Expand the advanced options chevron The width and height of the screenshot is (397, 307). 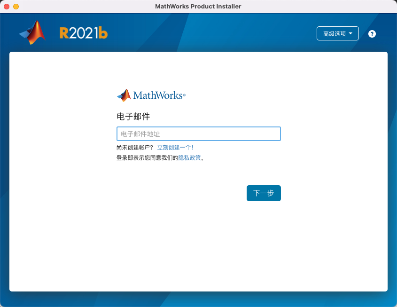tap(351, 33)
